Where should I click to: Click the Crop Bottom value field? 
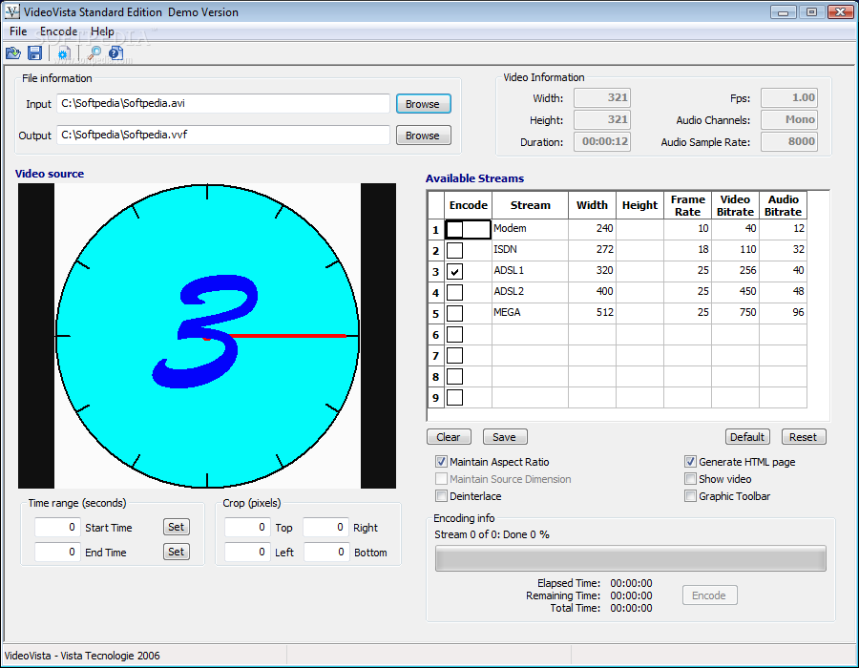tap(326, 552)
